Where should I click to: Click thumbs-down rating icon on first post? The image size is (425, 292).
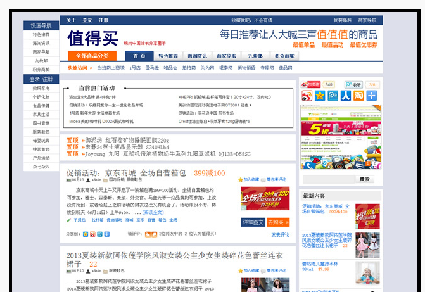[x=154, y=234]
